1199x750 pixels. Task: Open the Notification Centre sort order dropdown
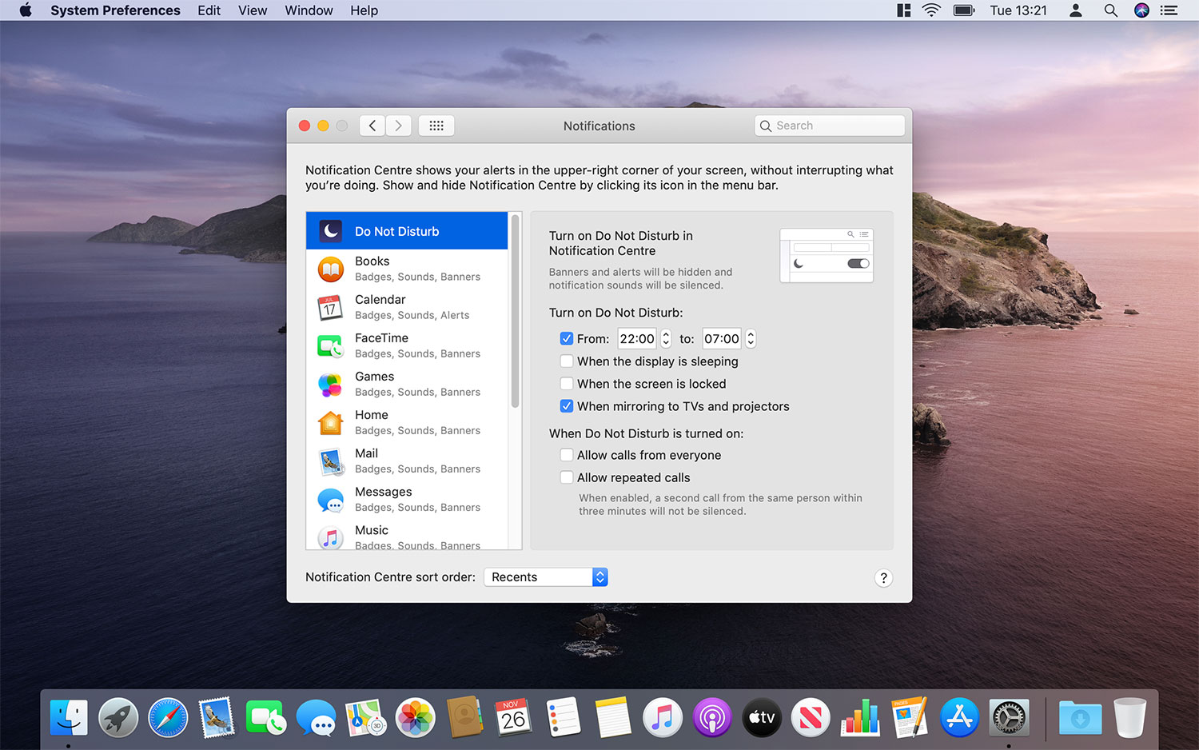[x=546, y=576]
